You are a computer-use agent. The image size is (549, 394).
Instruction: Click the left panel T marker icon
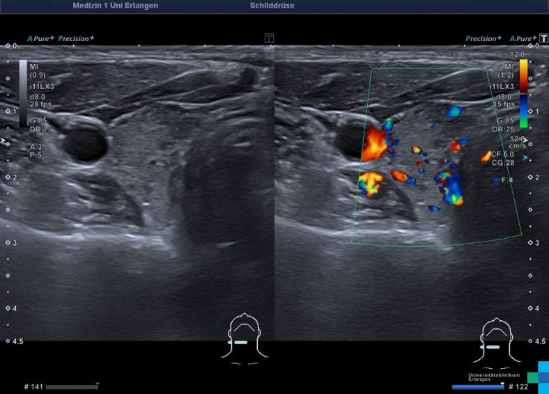[x=269, y=38]
